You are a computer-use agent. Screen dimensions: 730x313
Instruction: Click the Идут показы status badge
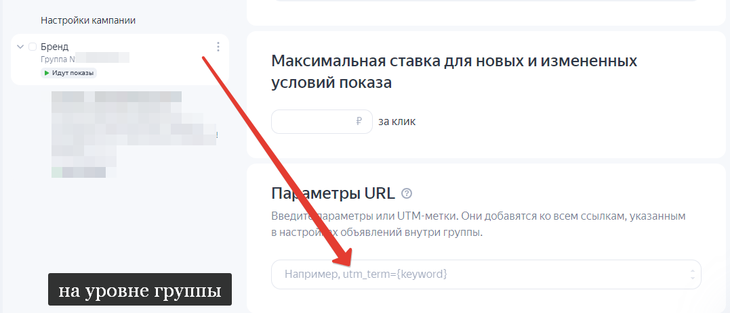click(69, 74)
